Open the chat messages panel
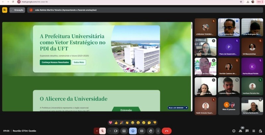This screenshot has width=265, height=135. pos(247,131)
